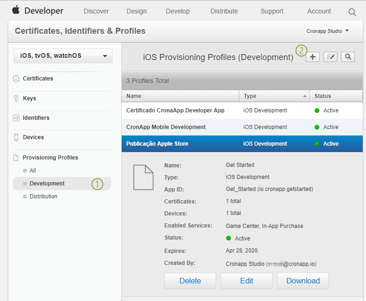366x301 pixels.
Task: Sort by the Name column header
Action: click(x=180, y=96)
